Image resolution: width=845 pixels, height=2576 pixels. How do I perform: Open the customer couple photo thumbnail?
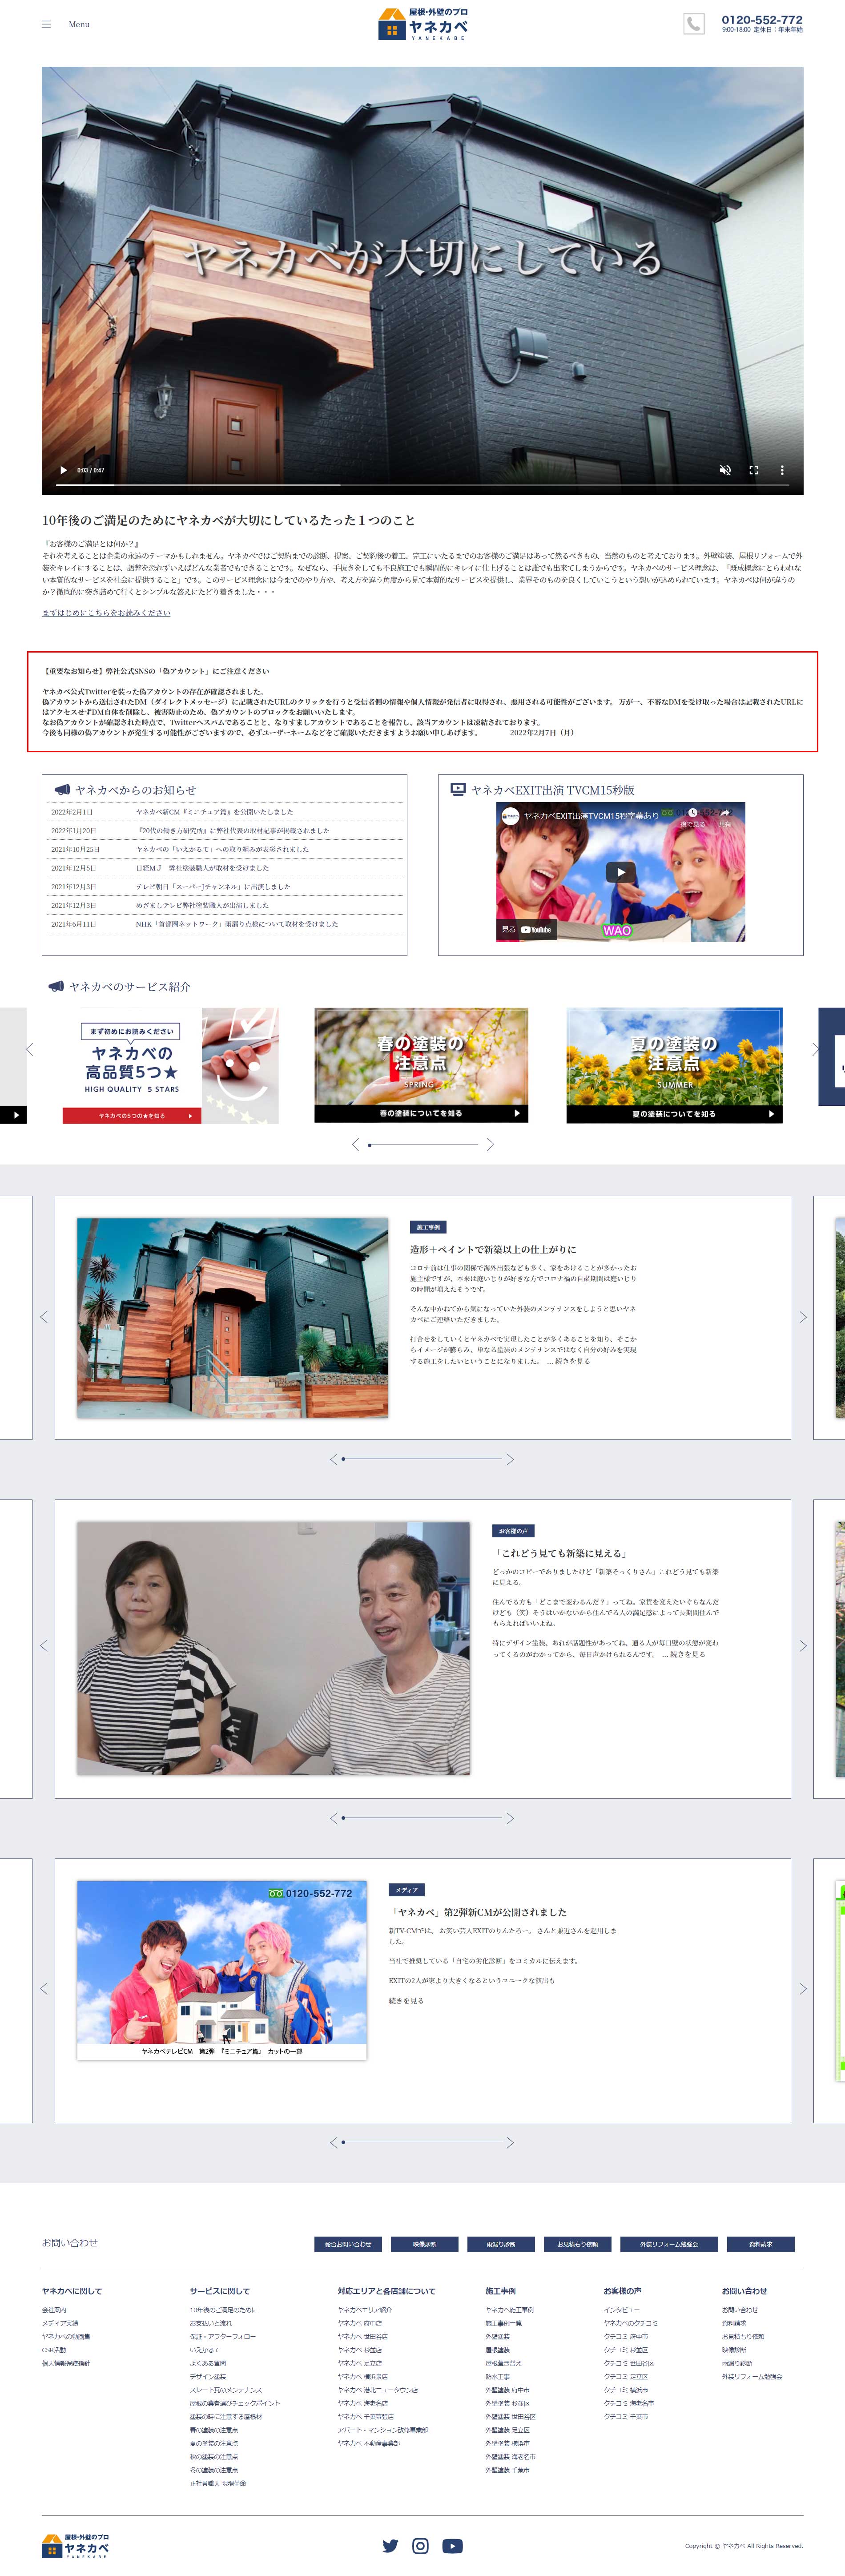[x=273, y=1648]
